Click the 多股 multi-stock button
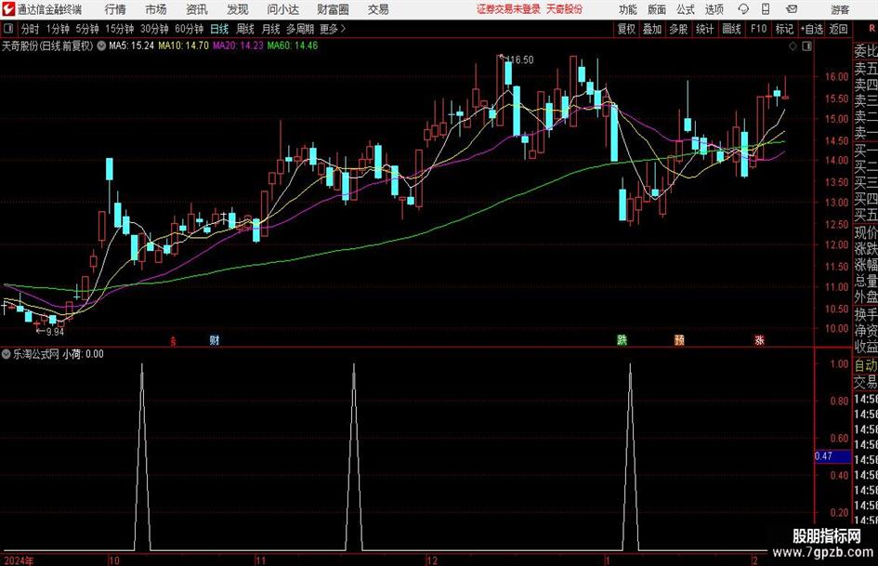878x566 pixels. [678, 29]
